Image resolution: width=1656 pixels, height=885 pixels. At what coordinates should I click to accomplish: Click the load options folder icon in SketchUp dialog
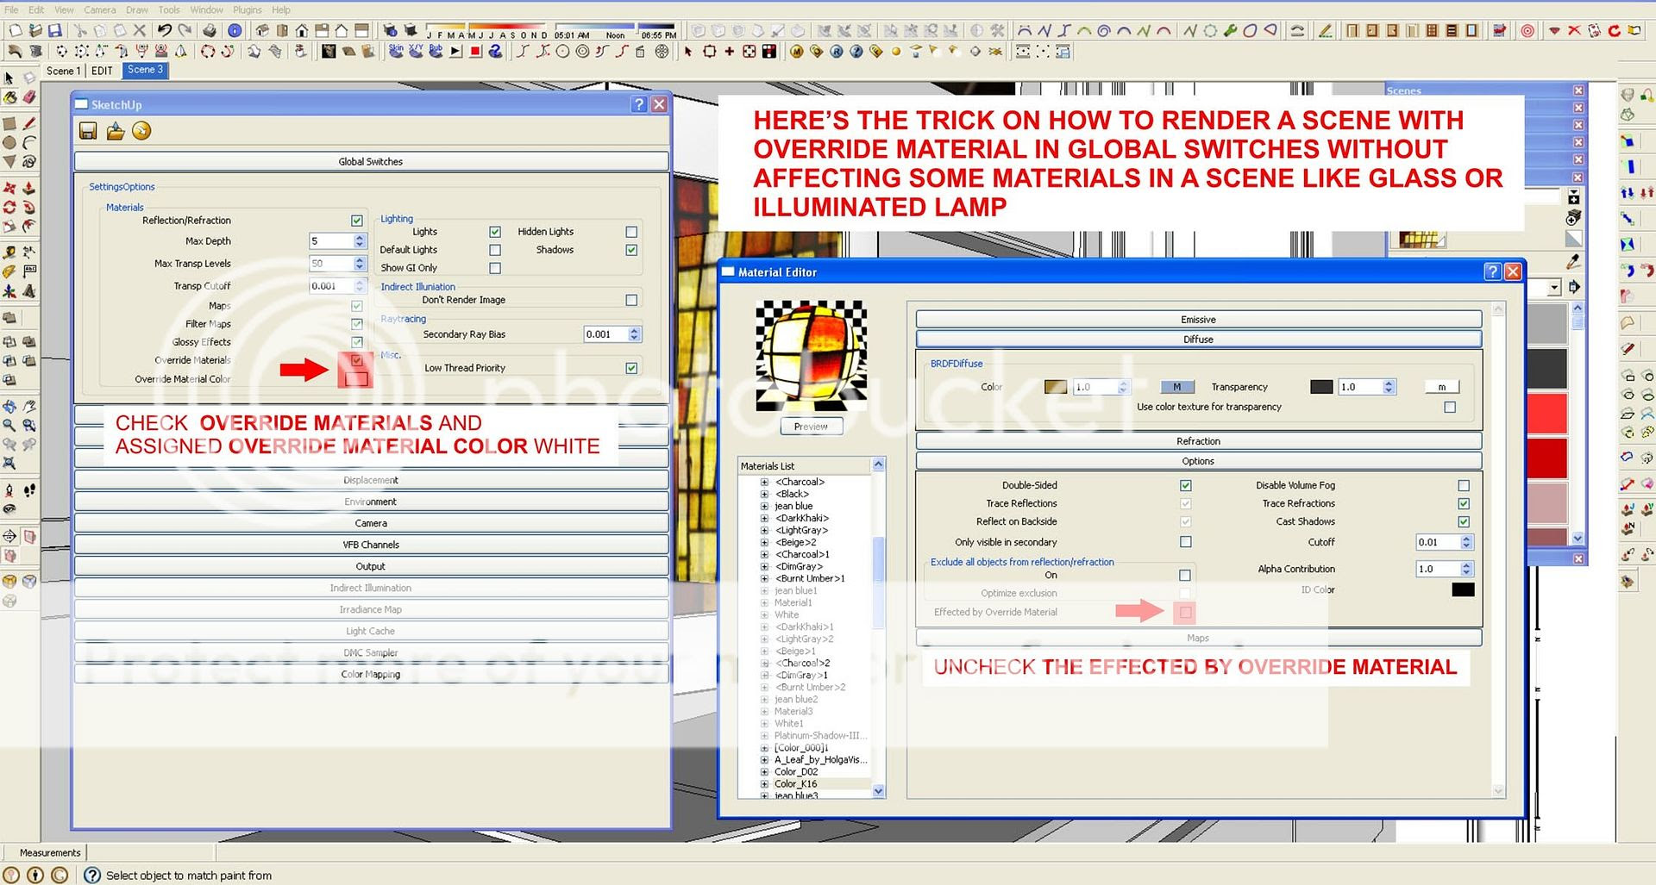[x=116, y=131]
